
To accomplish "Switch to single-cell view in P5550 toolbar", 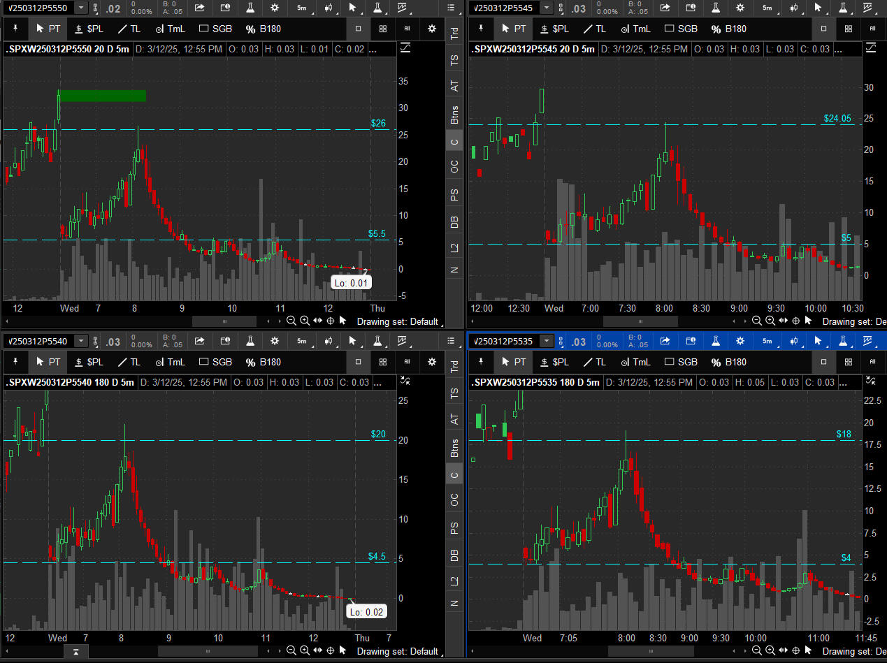I will point(358,29).
